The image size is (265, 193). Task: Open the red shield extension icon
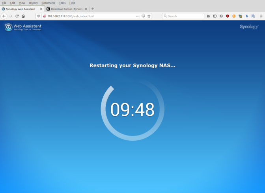coord(228,16)
